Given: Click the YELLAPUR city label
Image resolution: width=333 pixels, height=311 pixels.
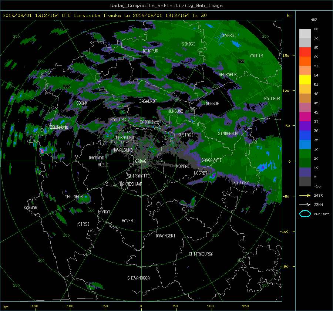Looking at the screenshot, I should coord(74,197).
